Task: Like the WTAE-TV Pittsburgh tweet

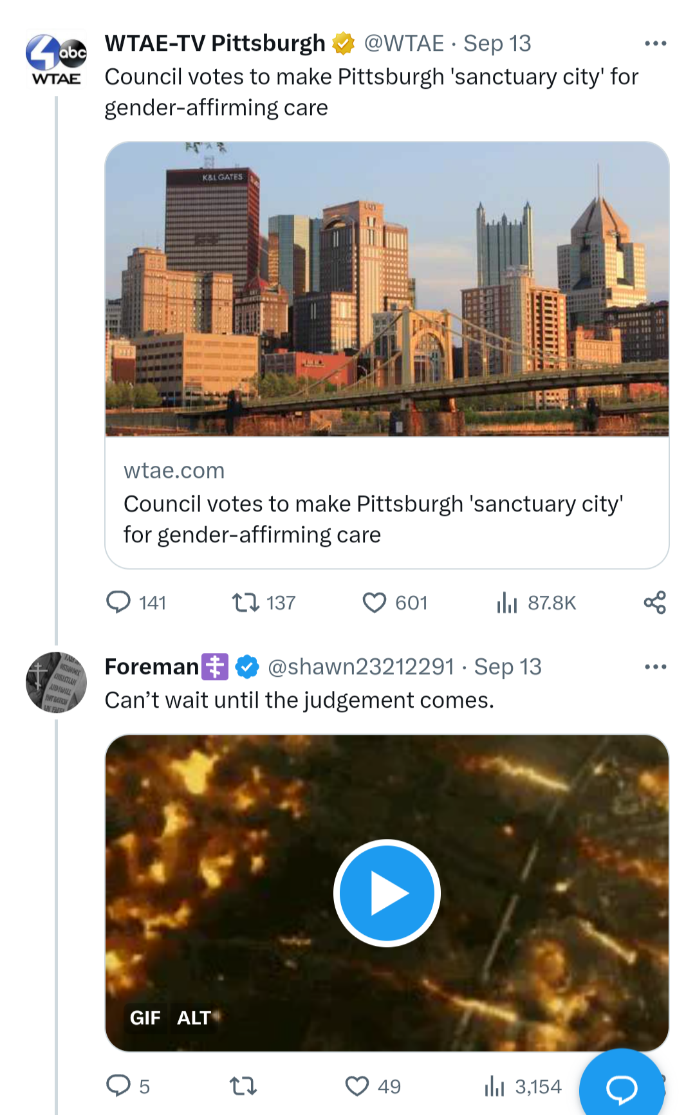Action: 394,603
